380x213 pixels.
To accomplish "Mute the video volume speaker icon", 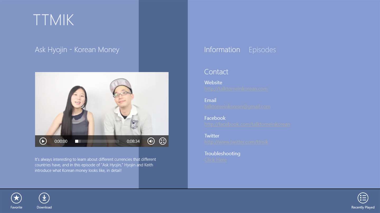I will point(151,141).
